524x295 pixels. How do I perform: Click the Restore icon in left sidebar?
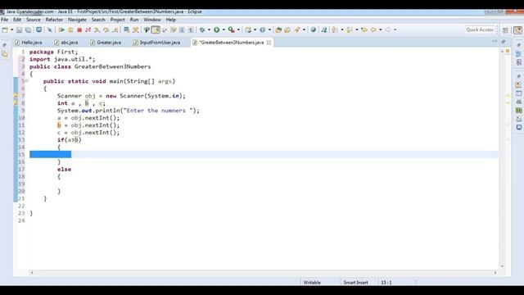(x=4, y=45)
